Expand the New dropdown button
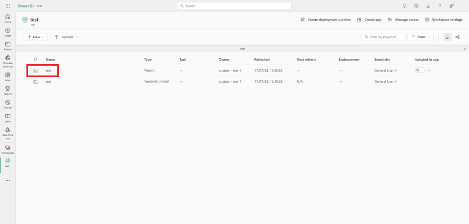The image size is (469, 224). tap(36, 37)
